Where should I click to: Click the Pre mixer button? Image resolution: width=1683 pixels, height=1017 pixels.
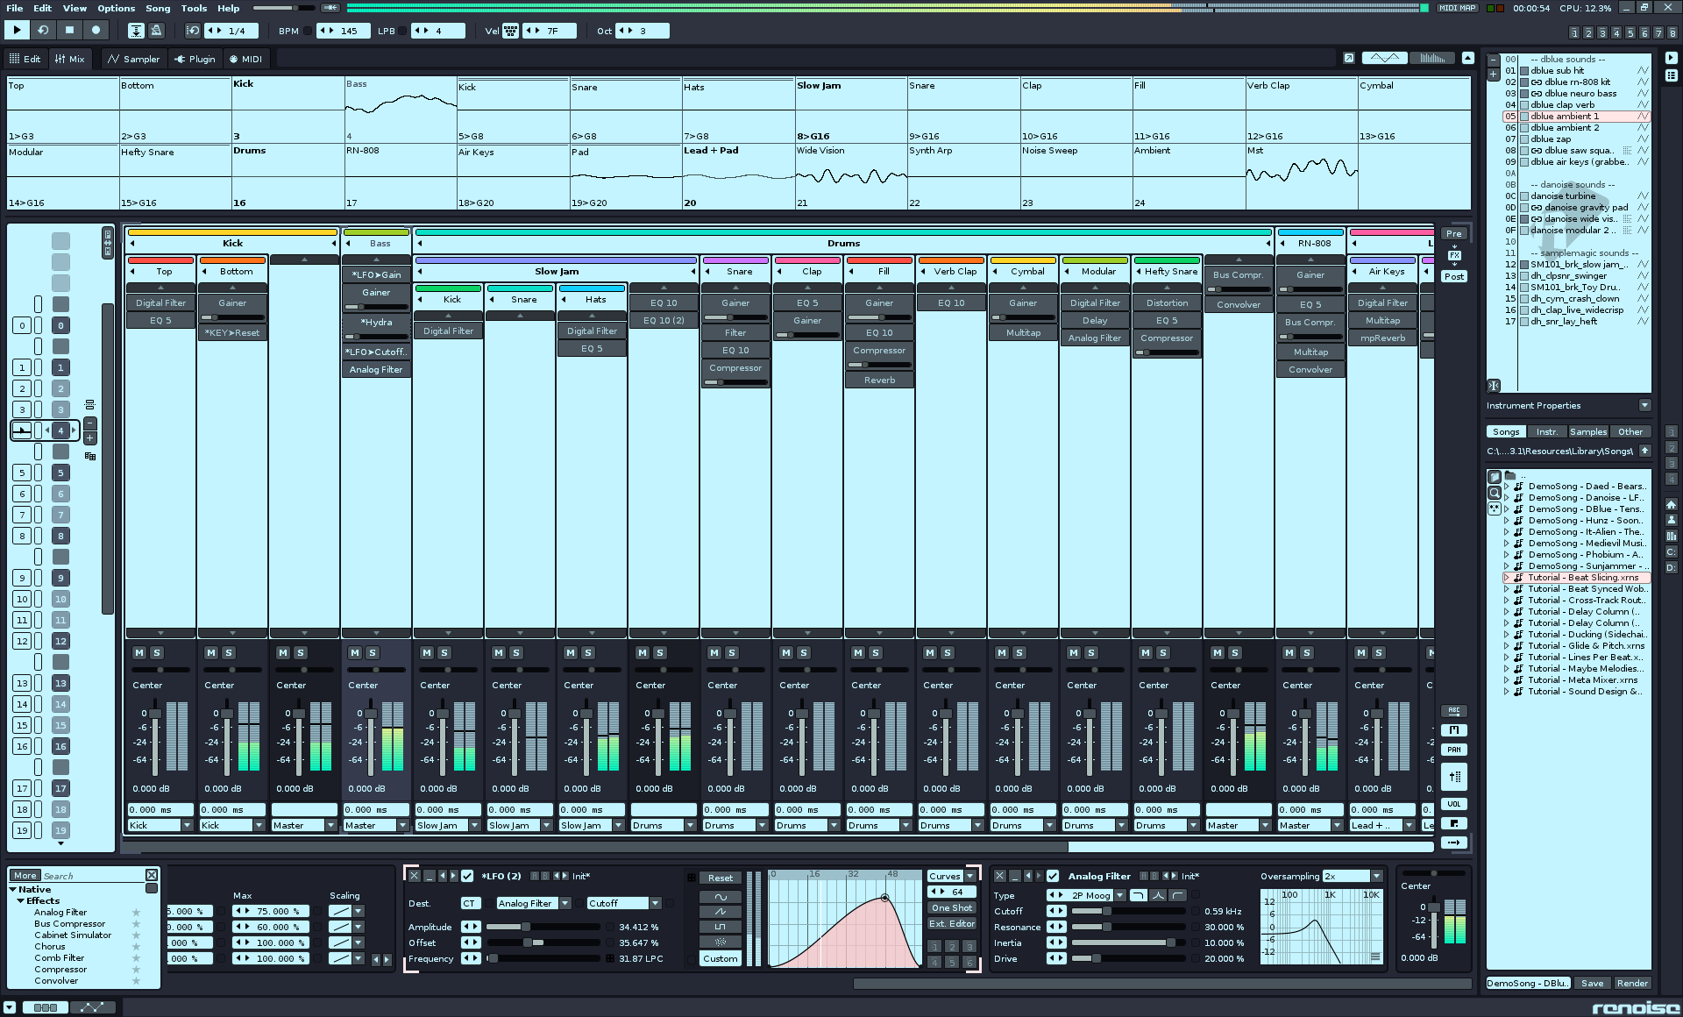point(1454,233)
